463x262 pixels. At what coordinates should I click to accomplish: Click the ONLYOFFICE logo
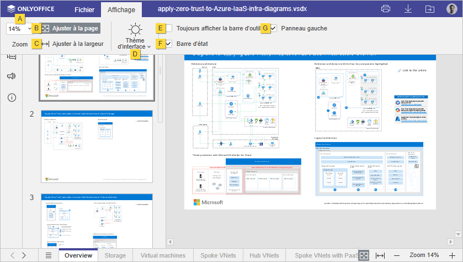[x=31, y=9]
